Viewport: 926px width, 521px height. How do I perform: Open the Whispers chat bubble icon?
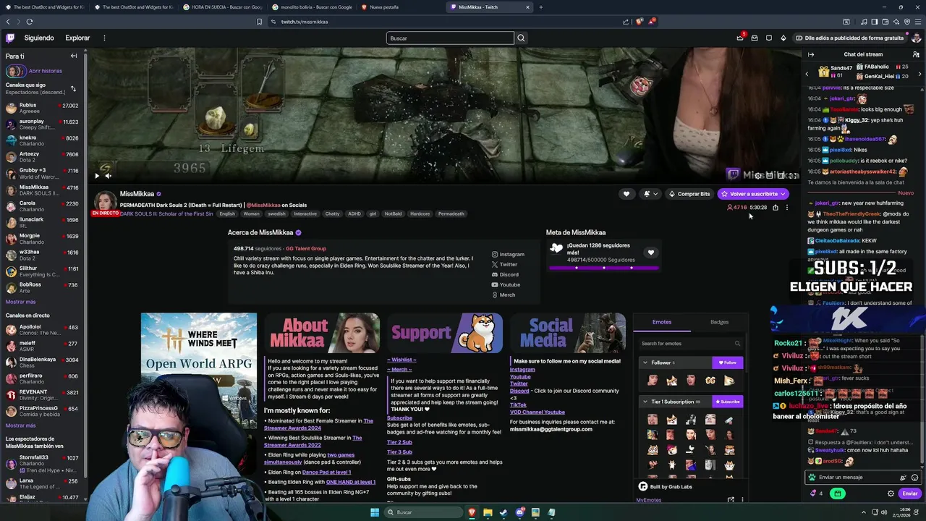click(769, 38)
